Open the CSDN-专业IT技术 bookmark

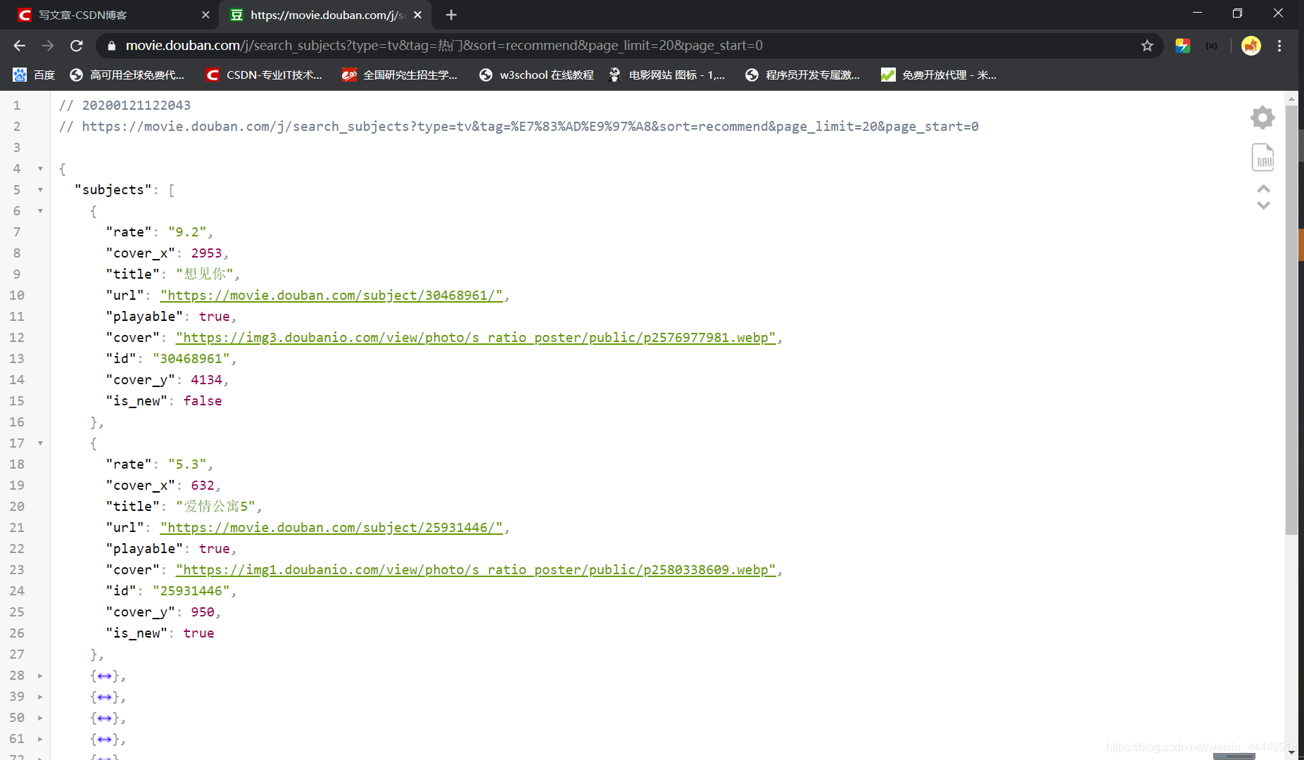coord(264,75)
